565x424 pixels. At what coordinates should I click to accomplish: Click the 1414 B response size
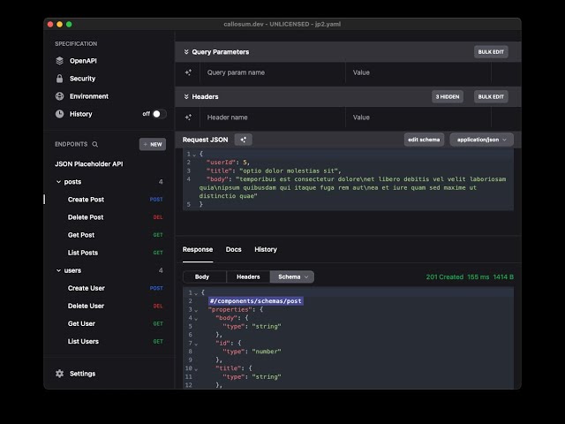[503, 276]
